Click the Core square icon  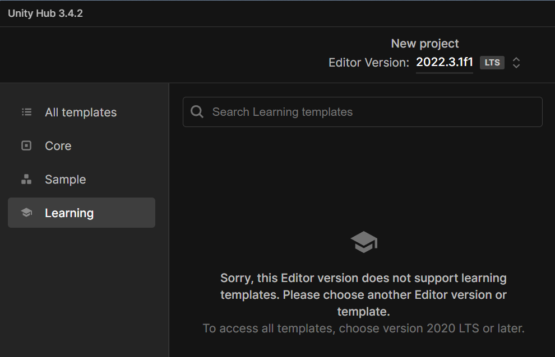(x=26, y=145)
